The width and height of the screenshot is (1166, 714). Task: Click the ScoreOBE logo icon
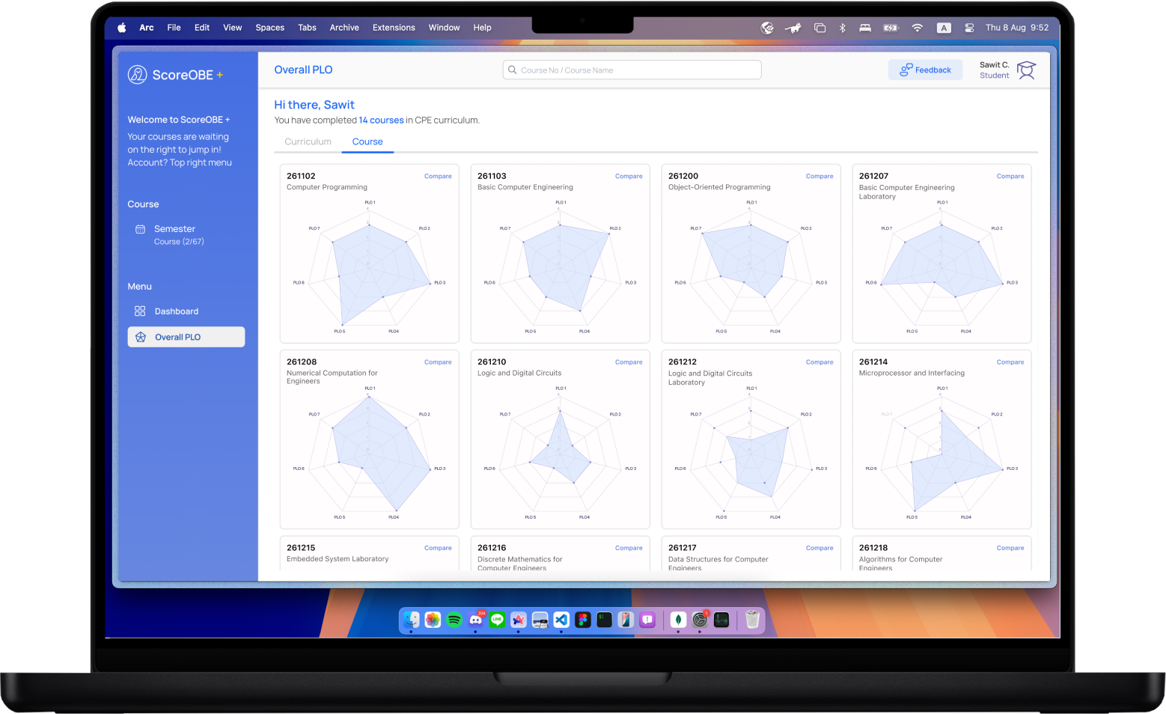(137, 75)
